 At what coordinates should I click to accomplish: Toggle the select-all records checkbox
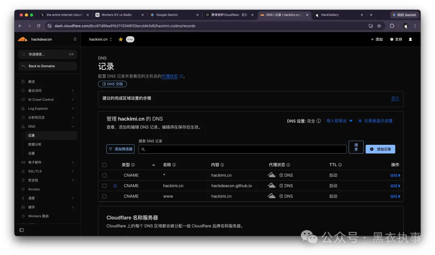coord(104,165)
